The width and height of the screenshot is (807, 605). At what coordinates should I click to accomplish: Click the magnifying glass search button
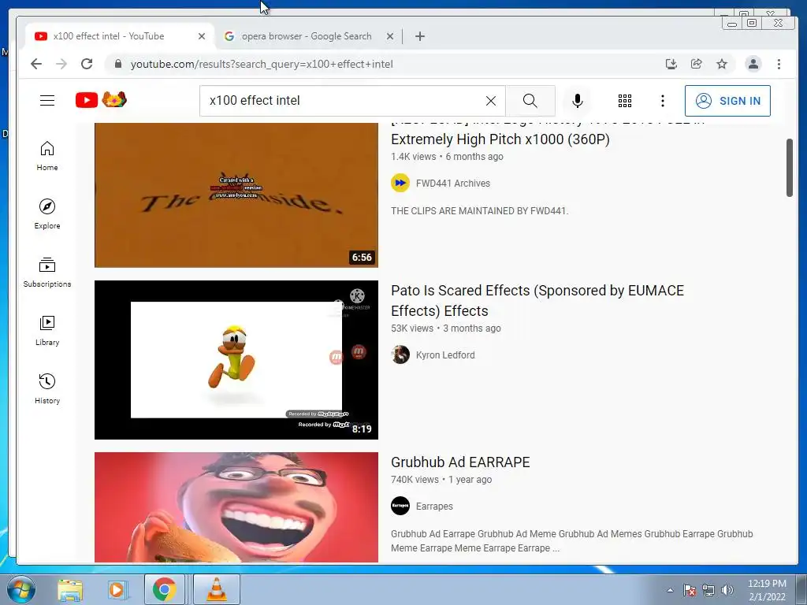pyautogui.click(x=530, y=101)
